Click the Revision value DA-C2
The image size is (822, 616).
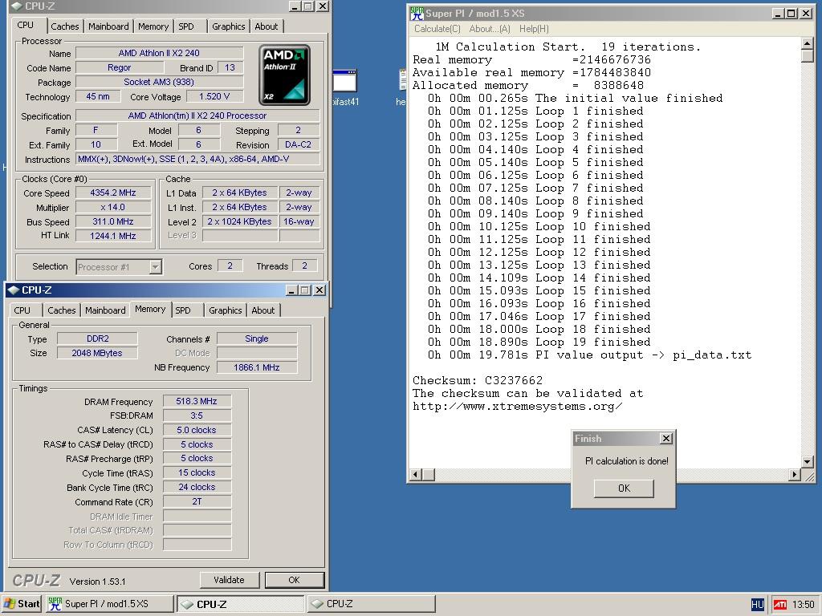tap(299, 144)
